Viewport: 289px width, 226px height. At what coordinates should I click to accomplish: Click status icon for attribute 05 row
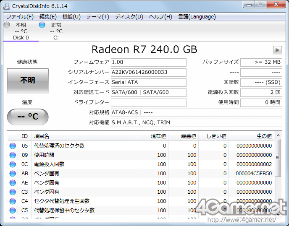click(13, 146)
